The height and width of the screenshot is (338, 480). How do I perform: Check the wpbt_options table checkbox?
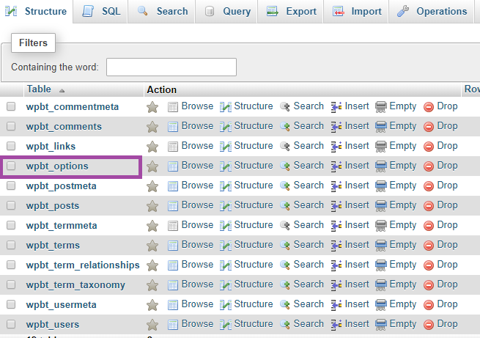pos(11,166)
